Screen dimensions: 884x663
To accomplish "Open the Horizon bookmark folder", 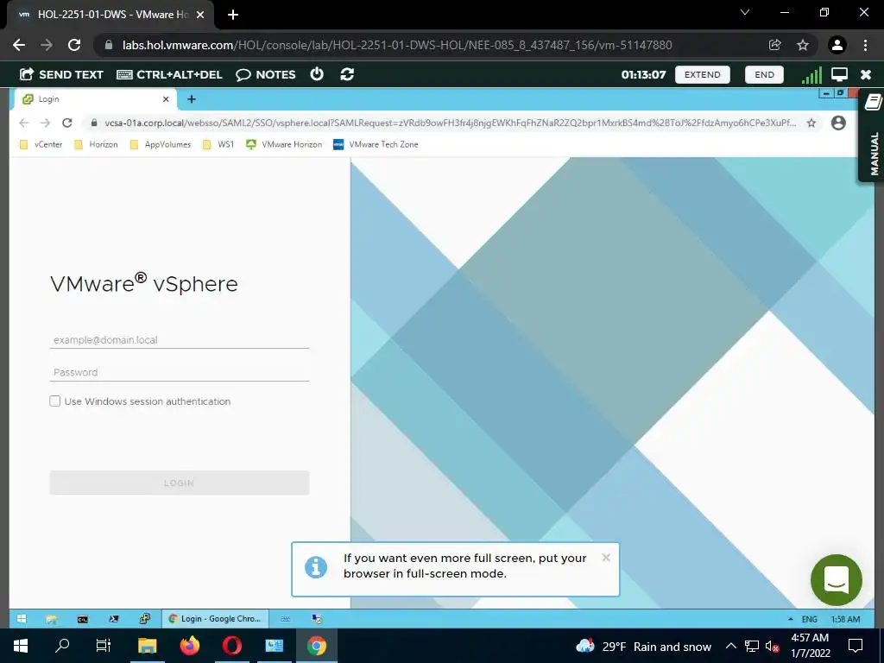I will (x=97, y=144).
